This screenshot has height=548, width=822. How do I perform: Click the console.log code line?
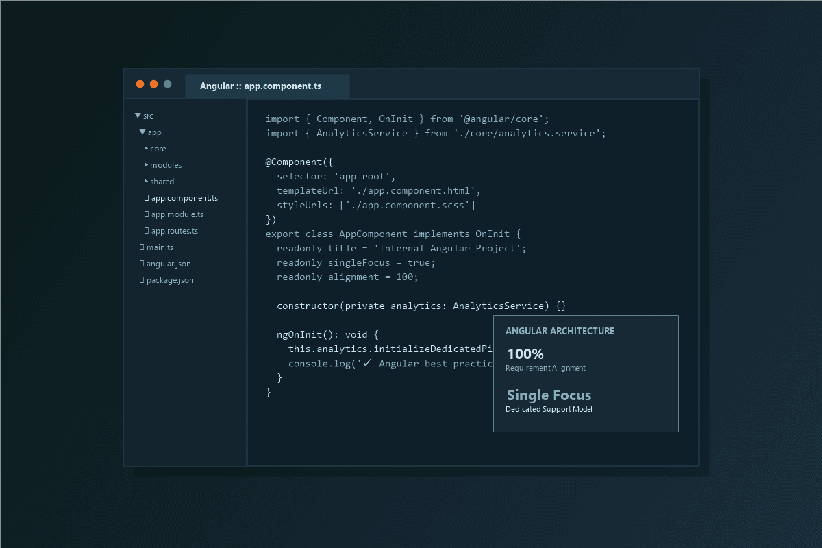[390, 363]
